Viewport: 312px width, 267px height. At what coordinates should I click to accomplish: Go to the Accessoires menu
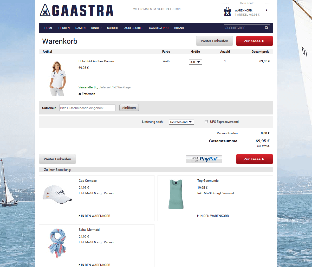pos(134,28)
